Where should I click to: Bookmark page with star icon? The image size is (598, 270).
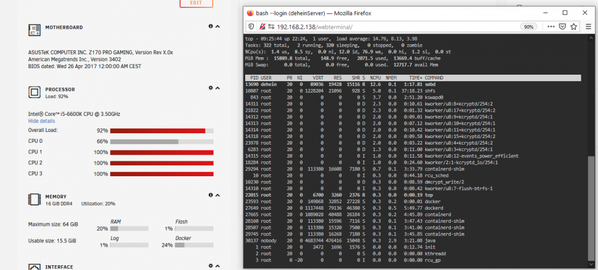pos(573,27)
